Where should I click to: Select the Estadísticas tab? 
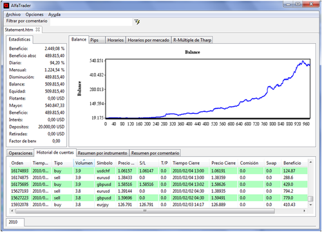(19, 39)
